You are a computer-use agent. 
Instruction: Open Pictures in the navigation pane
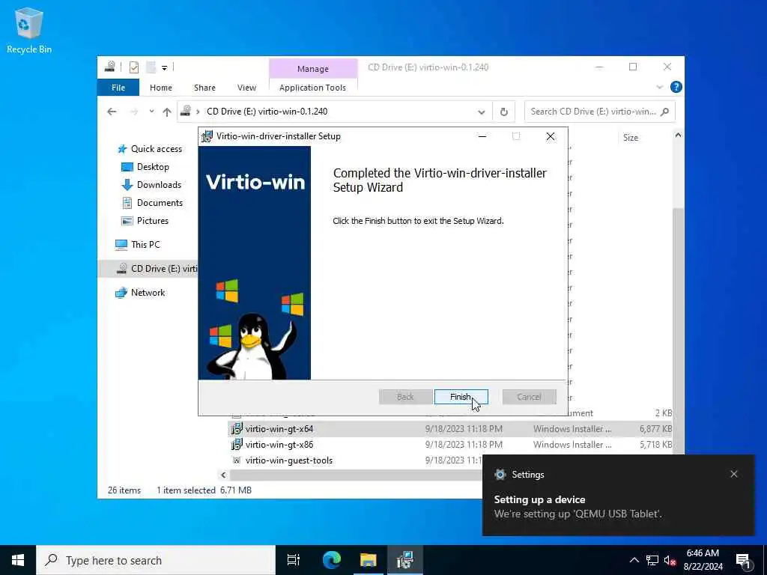tap(145, 221)
